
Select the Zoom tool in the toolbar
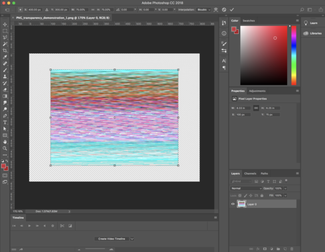point(5,148)
